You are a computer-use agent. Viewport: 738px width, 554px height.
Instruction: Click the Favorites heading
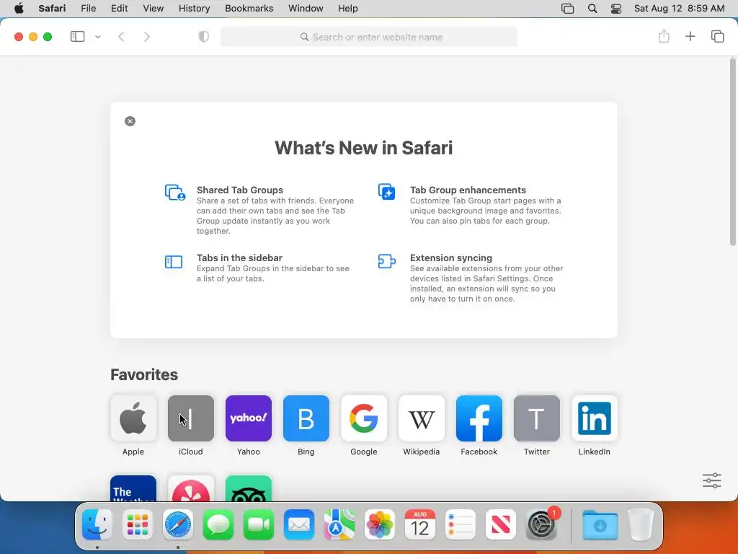point(144,374)
